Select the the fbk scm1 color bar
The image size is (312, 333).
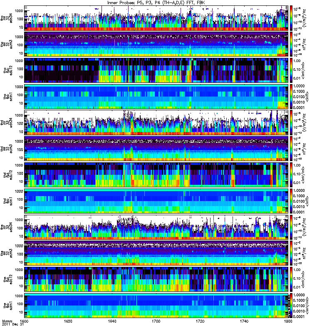tap(291, 306)
